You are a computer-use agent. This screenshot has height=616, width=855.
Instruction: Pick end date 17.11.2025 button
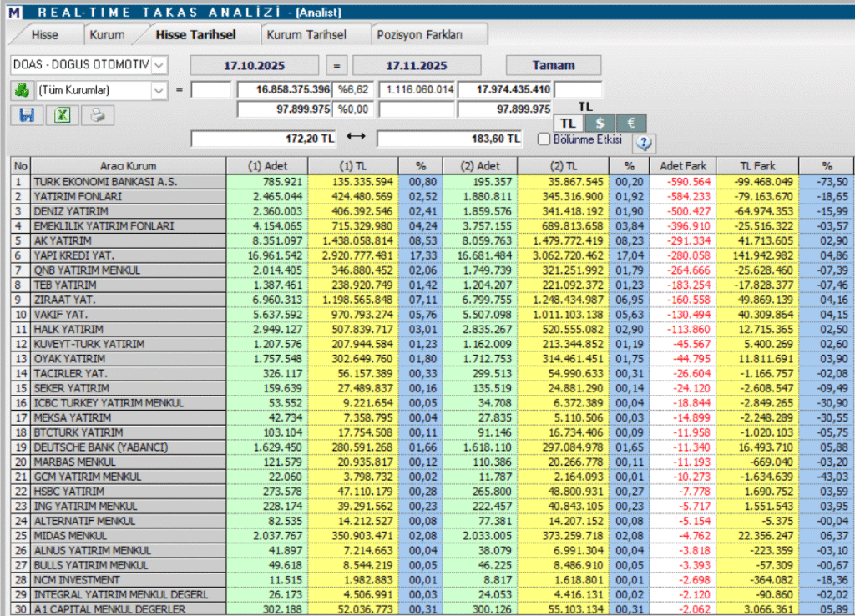click(x=417, y=65)
